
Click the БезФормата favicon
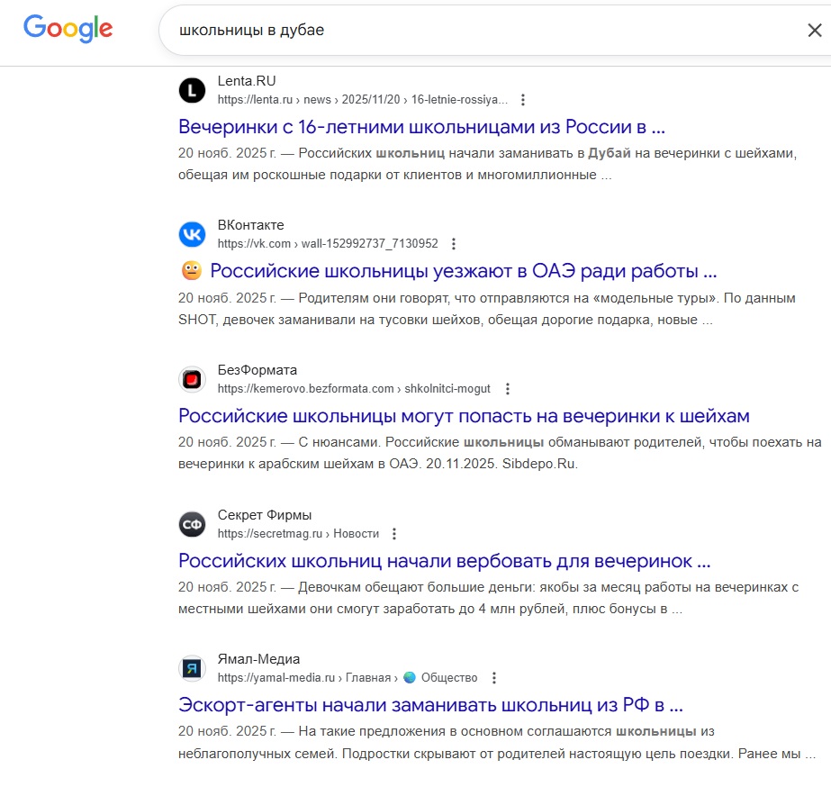click(x=192, y=379)
